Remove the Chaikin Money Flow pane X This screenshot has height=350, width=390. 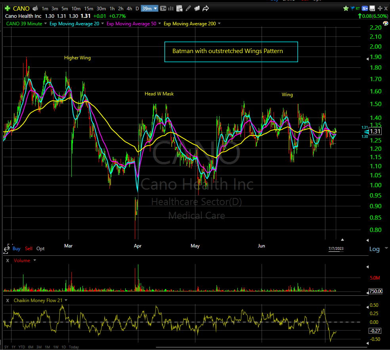tap(8, 301)
